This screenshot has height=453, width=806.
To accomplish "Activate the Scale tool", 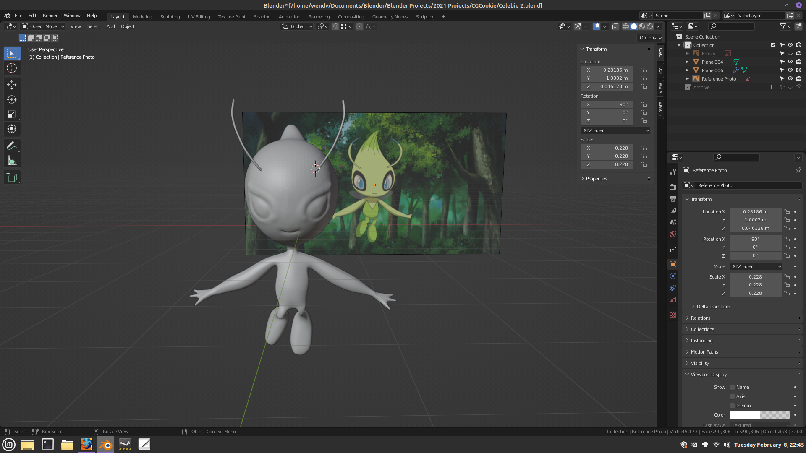I will point(12,114).
